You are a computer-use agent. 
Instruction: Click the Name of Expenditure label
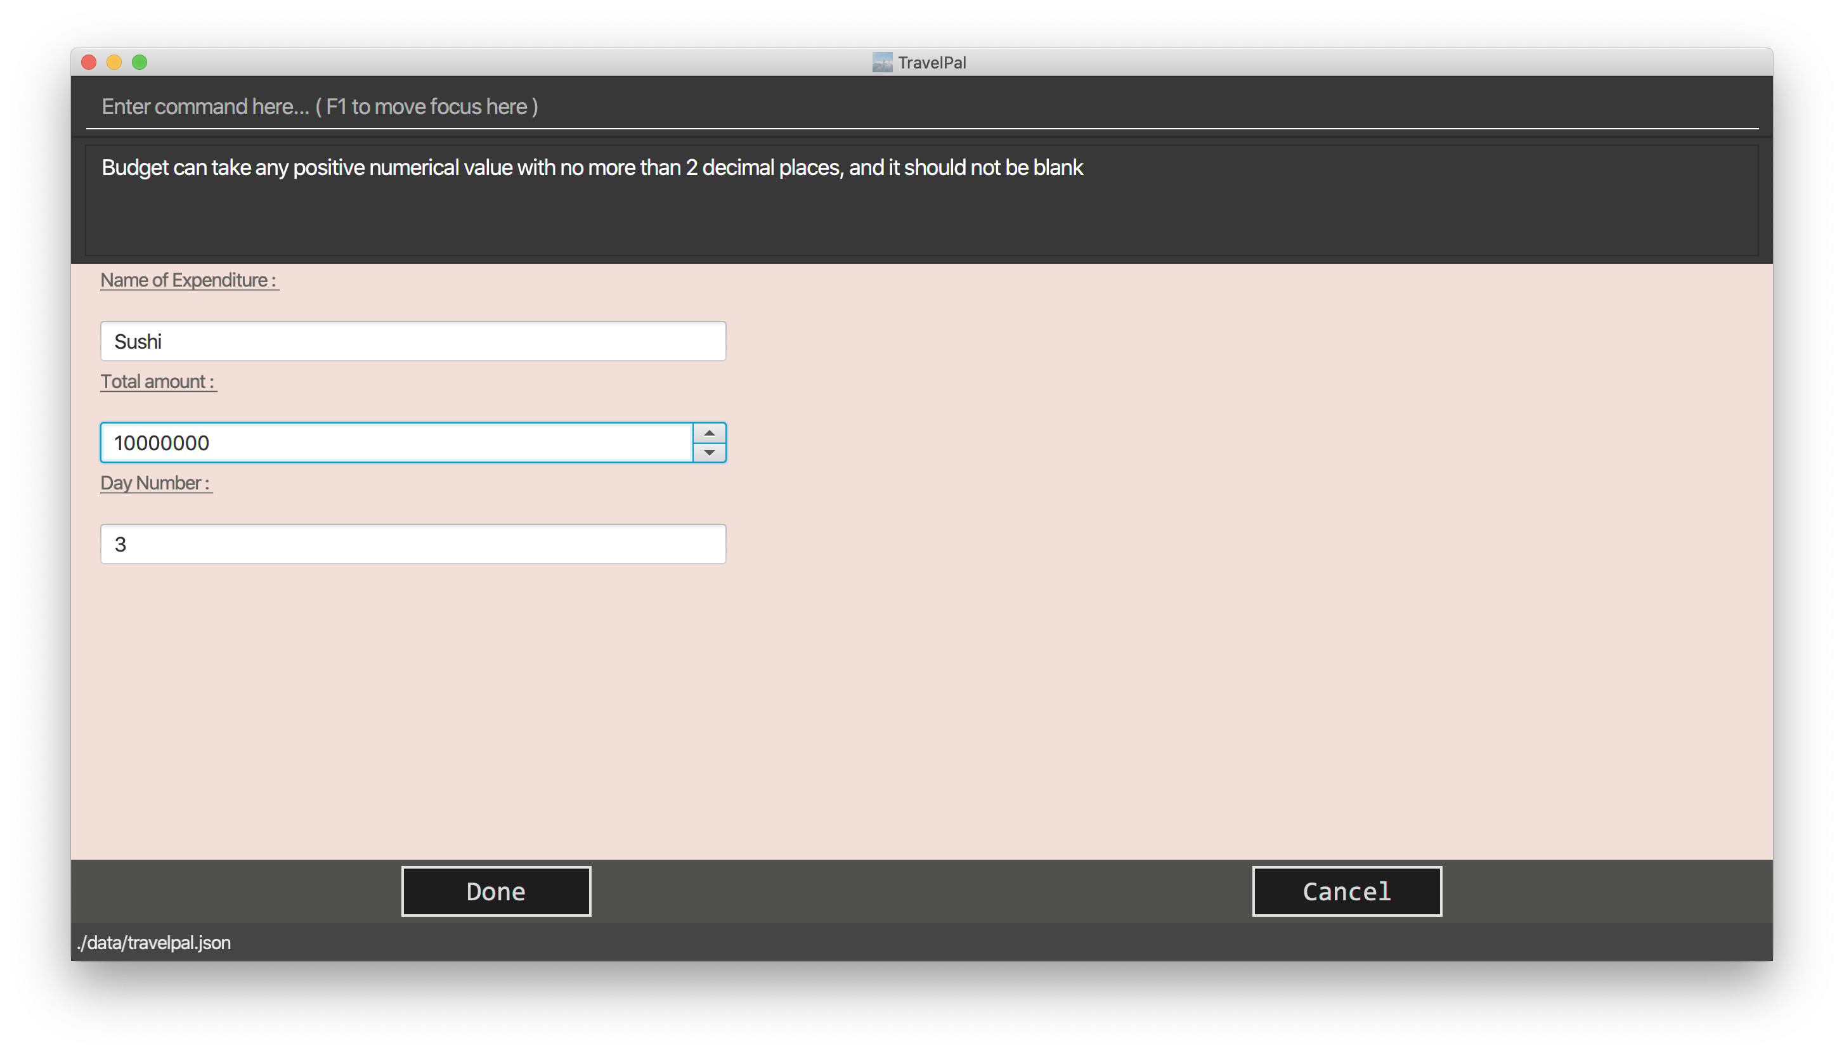pyautogui.click(x=188, y=280)
